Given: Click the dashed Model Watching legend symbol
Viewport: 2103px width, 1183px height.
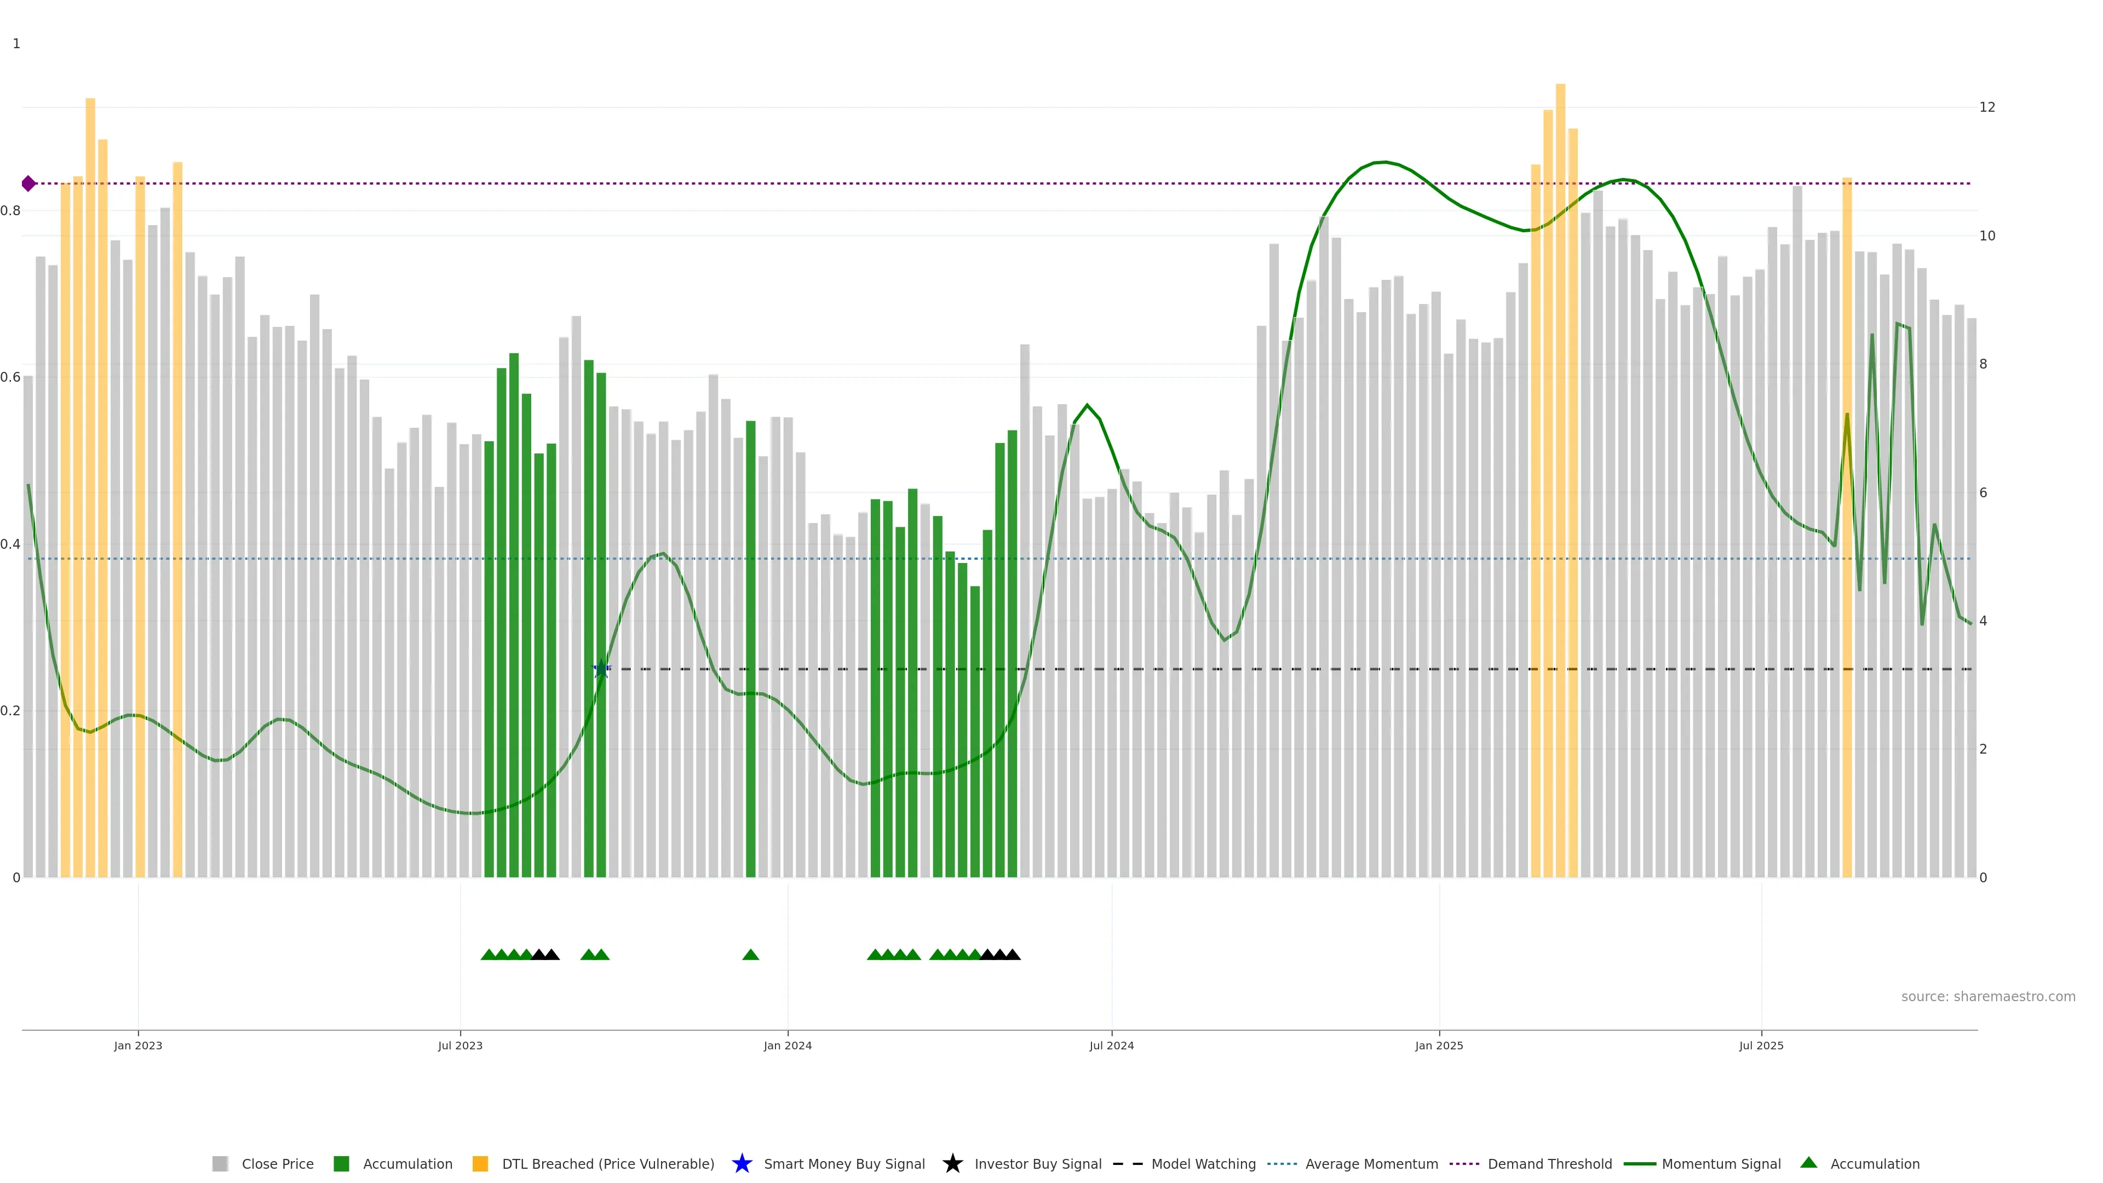Looking at the screenshot, I should (x=1128, y=1163).
